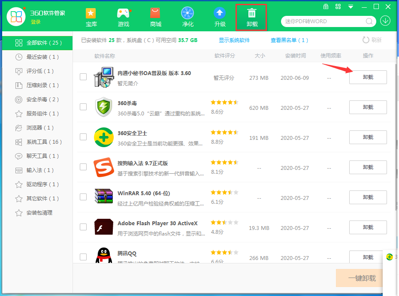
Task: Uninstall WinRAR 5.40 with 卸载 button
Action: pos(368,197)
